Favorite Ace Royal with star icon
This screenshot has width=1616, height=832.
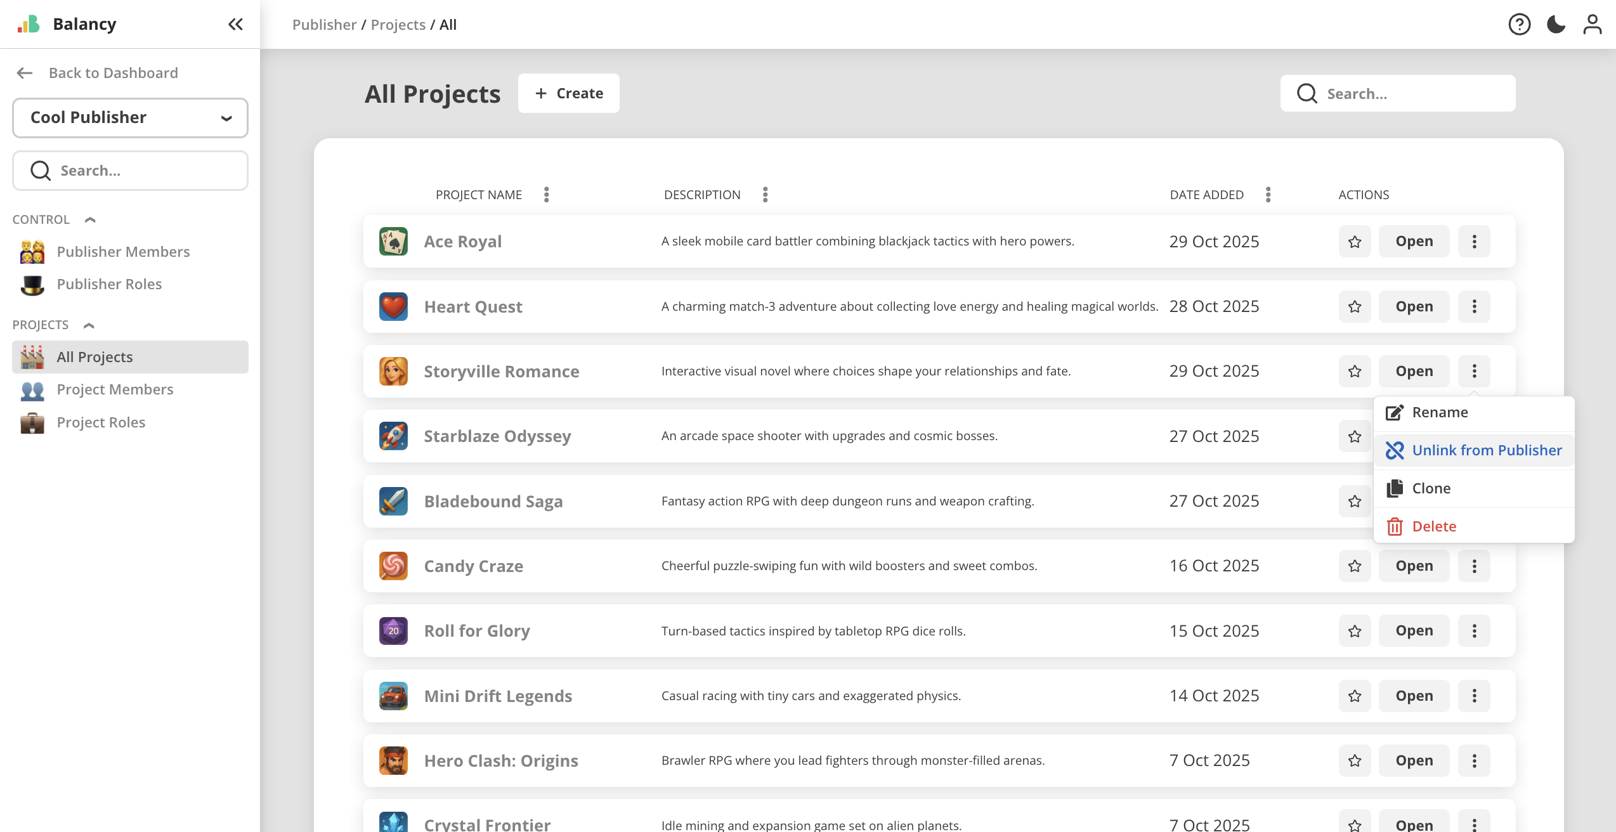click(1355, 242)
